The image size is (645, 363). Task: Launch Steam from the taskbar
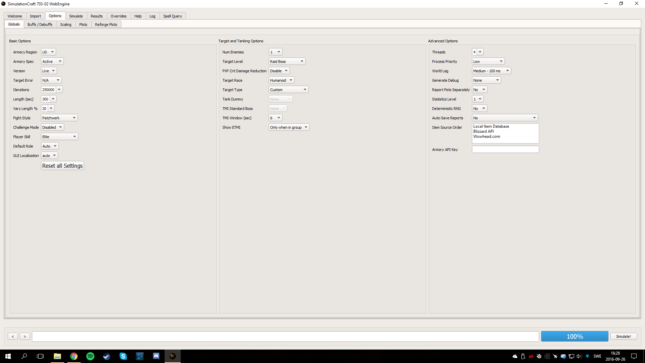[107, 356]
